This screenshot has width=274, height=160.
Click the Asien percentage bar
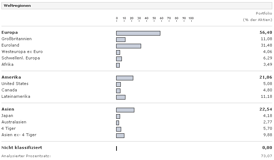coord(125,110)
